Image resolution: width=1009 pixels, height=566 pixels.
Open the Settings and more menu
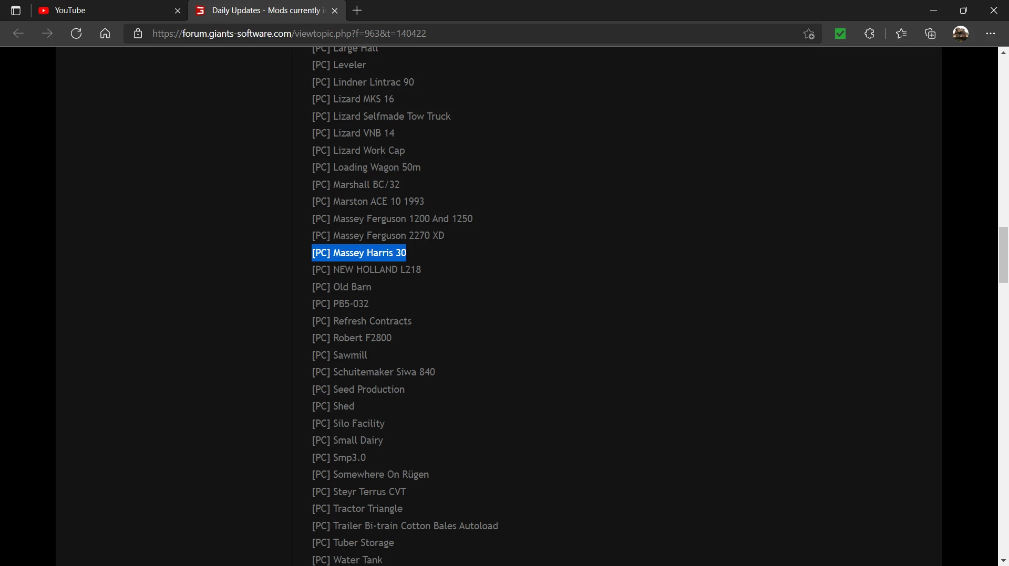coord(991,34)
